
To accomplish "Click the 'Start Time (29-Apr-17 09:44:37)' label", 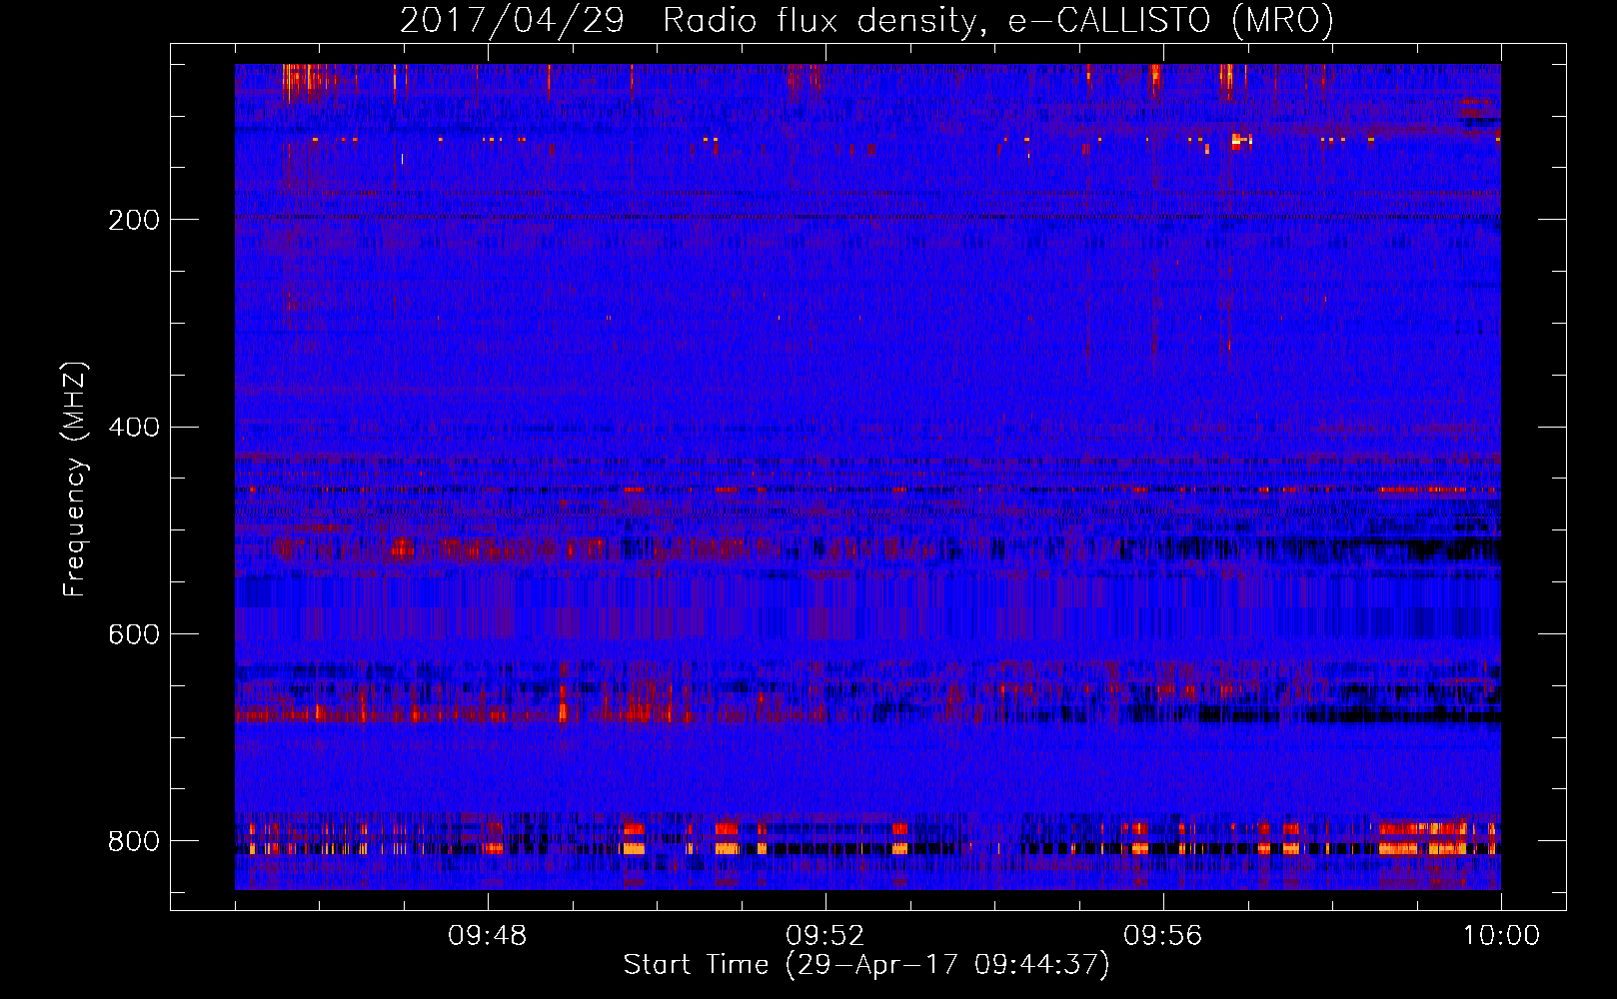I will coord(866,965).
